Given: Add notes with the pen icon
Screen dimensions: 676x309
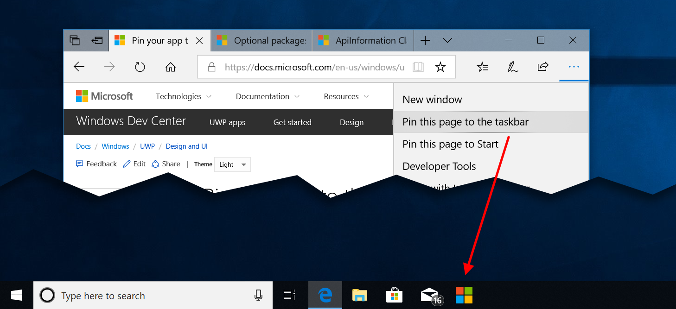Looking at the screenshot, I should (513, 67).
